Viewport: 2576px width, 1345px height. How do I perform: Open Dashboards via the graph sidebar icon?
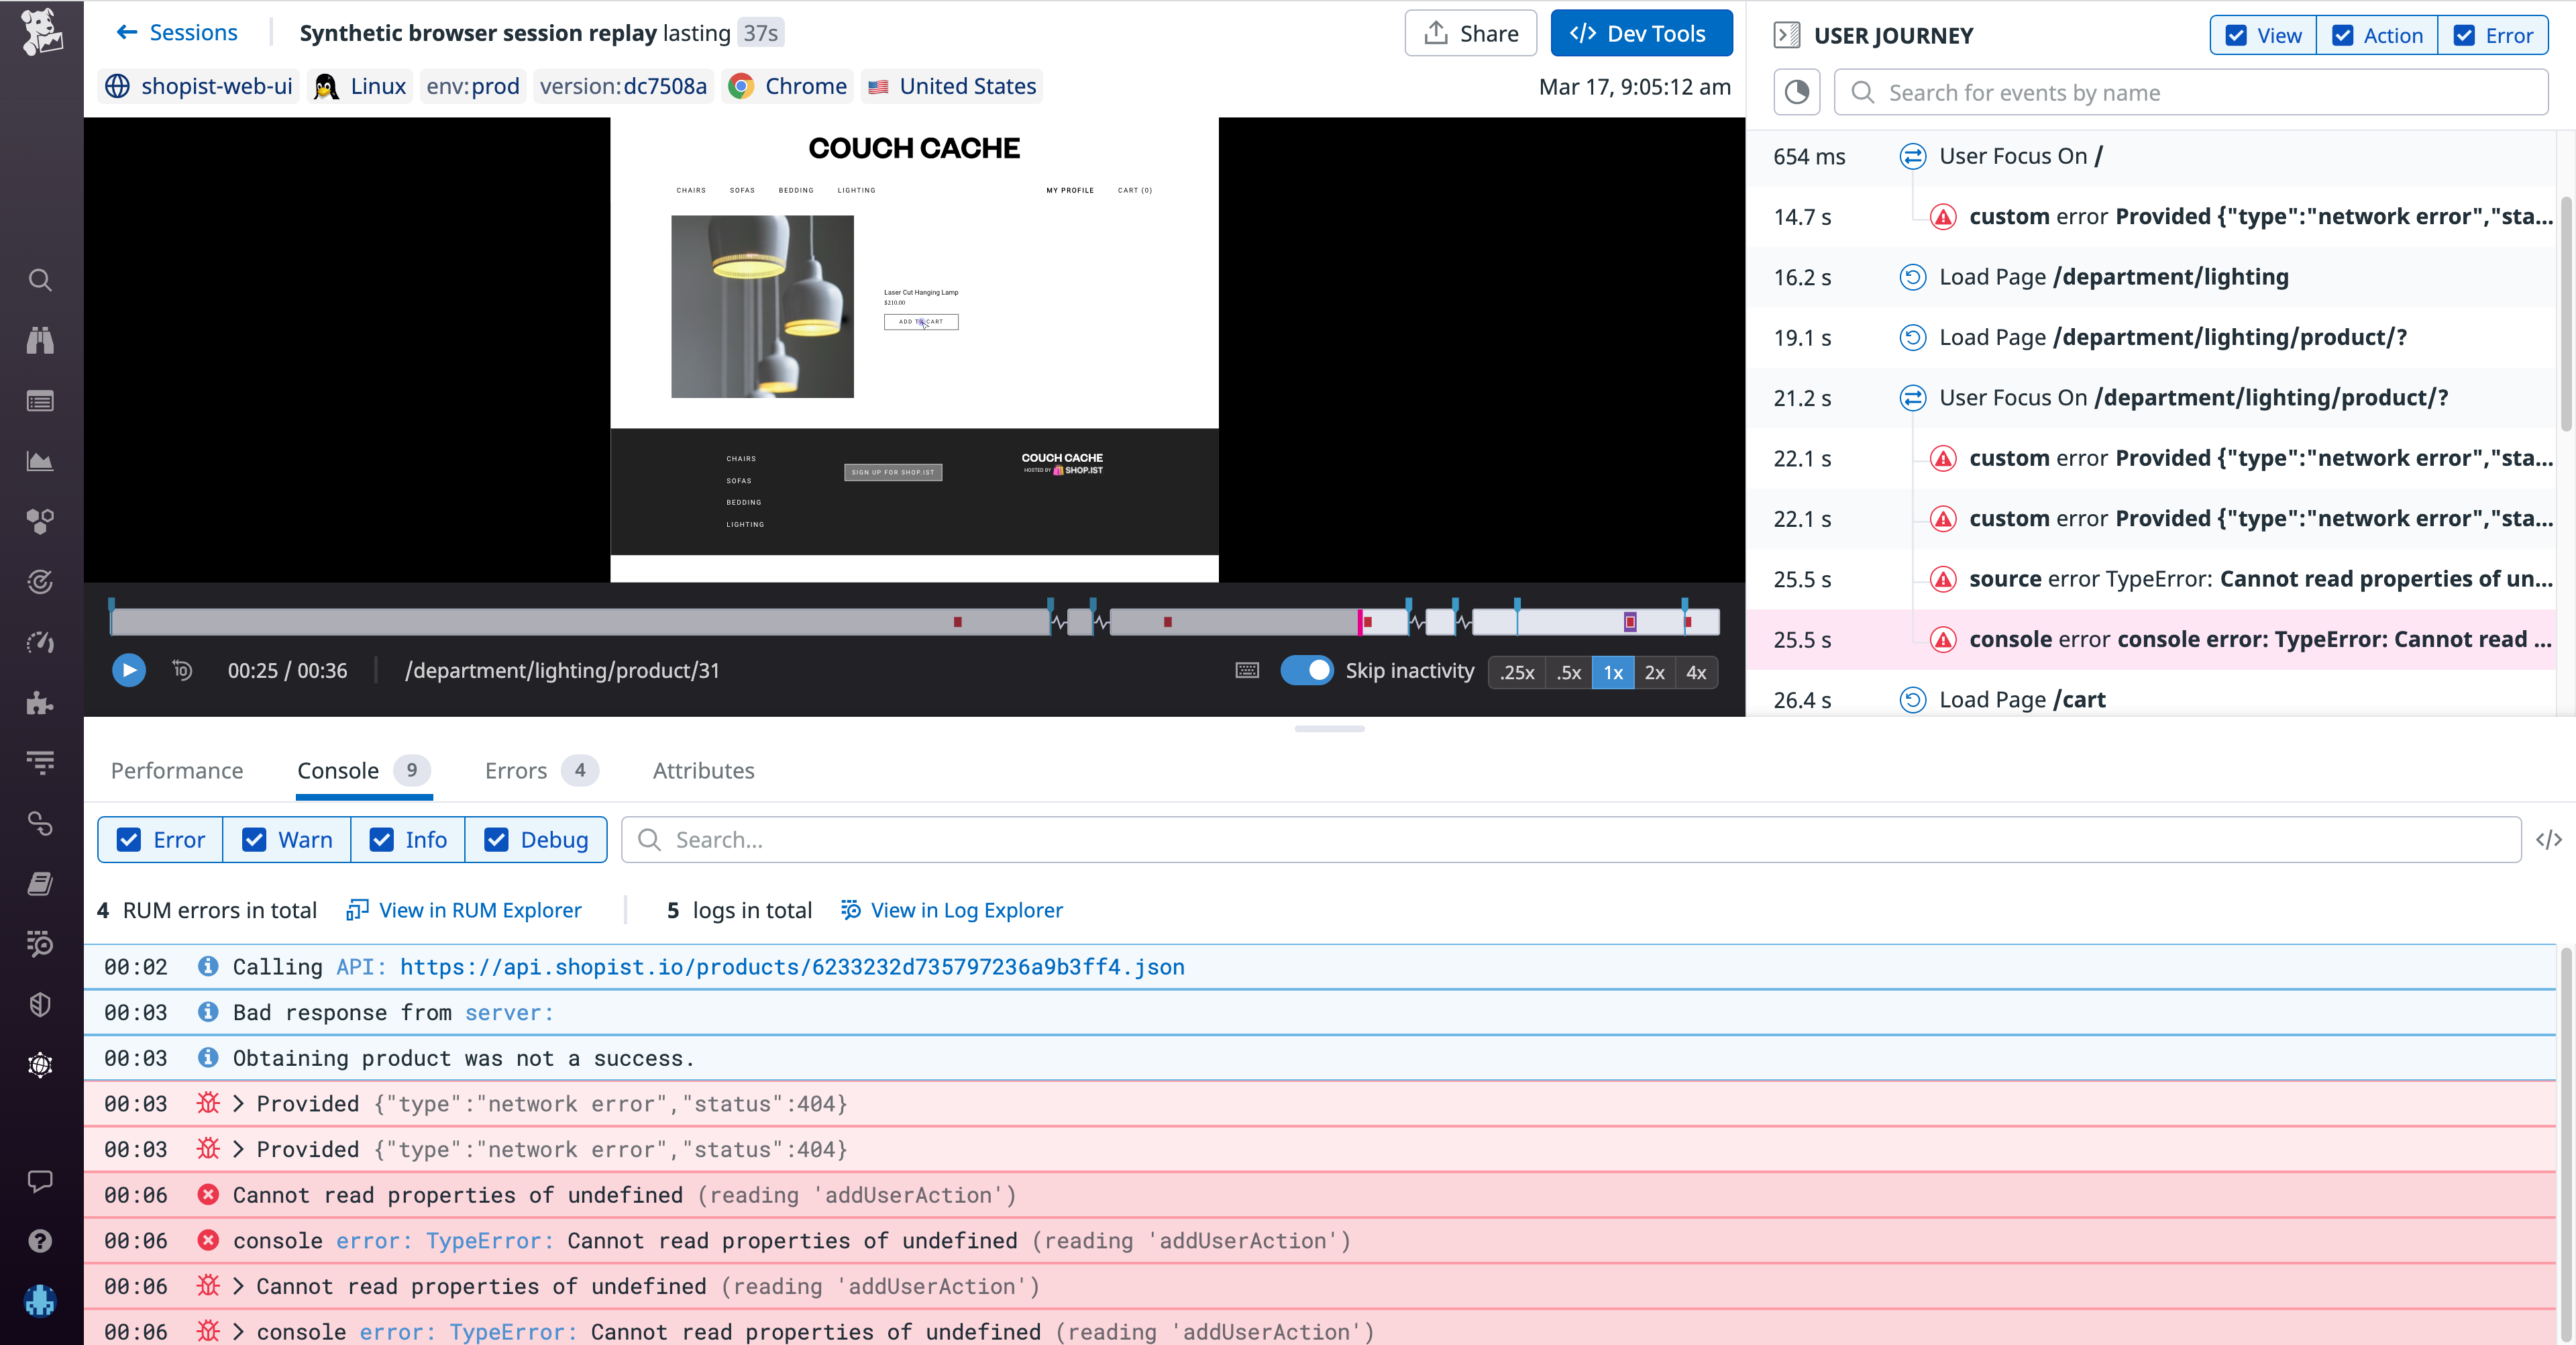tap(40, 461)
